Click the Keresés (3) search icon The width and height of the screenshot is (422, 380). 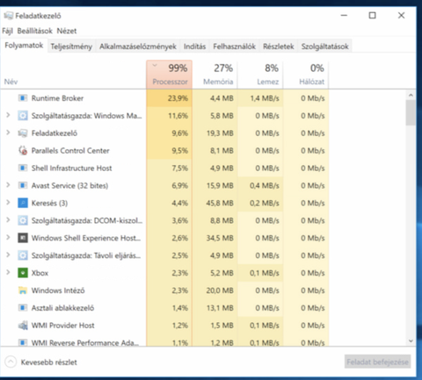[23, 203]
